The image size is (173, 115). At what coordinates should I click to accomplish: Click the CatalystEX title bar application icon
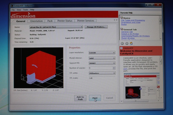12,6
